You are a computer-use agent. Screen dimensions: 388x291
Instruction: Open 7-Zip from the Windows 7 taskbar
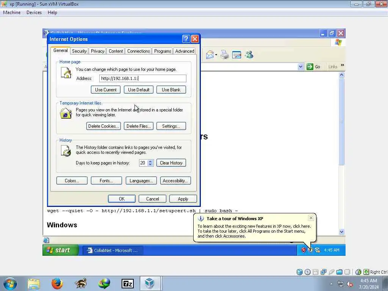tap(128, 284)
